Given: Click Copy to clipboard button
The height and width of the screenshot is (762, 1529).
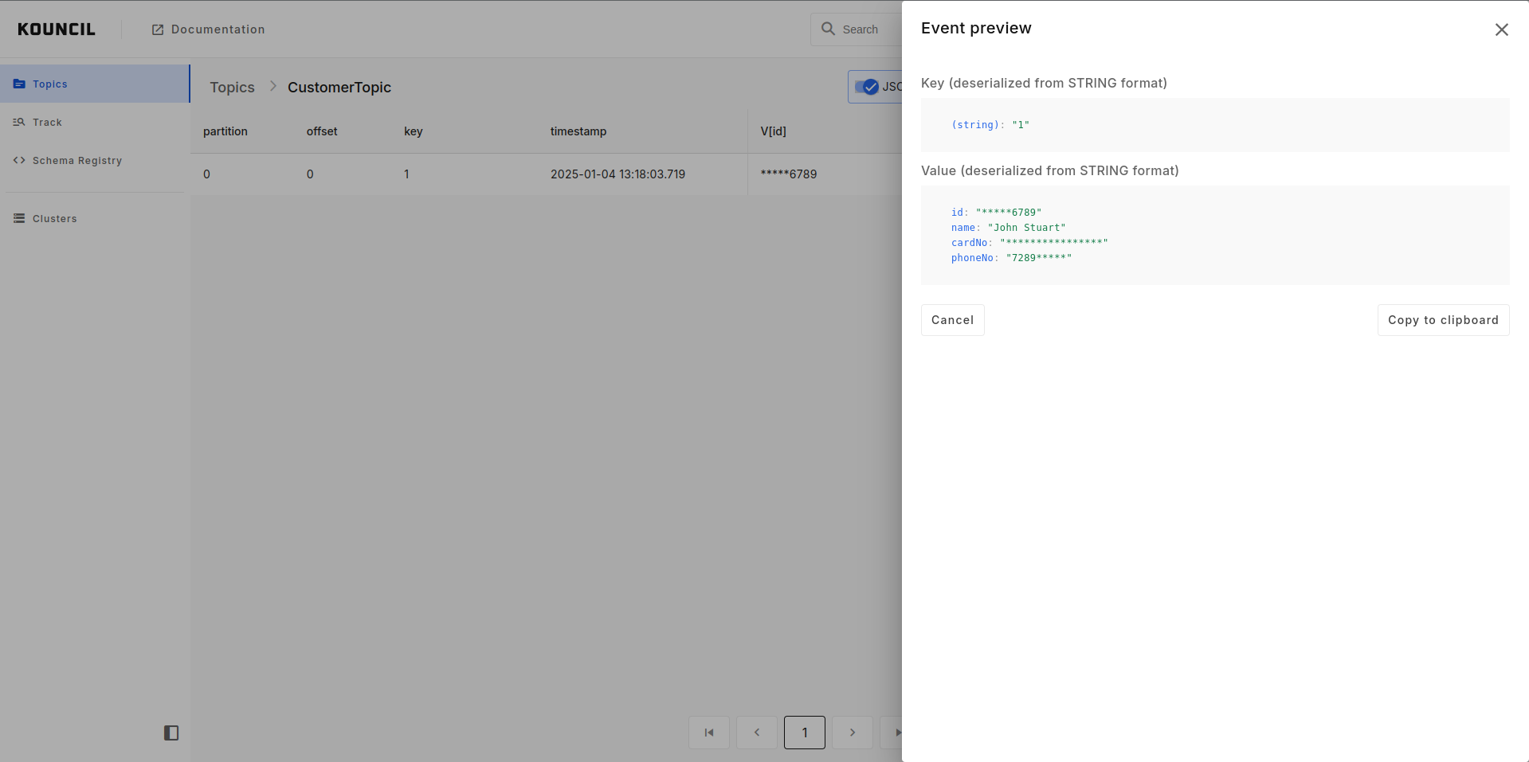Looking at the screenshot, I should coord(1443,320).
